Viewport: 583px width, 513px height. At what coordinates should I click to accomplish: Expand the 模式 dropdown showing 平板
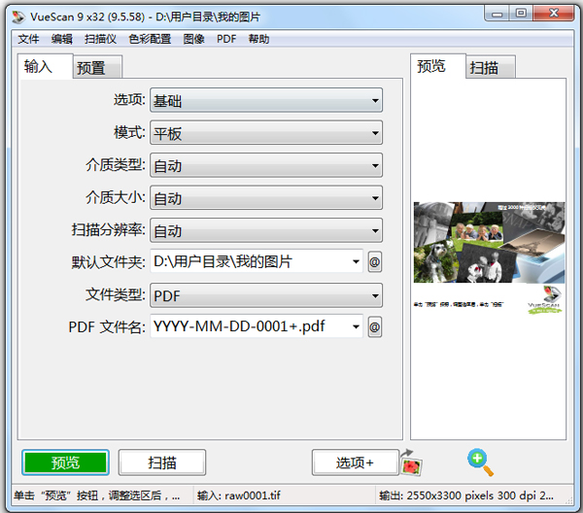tap(266, 133)
